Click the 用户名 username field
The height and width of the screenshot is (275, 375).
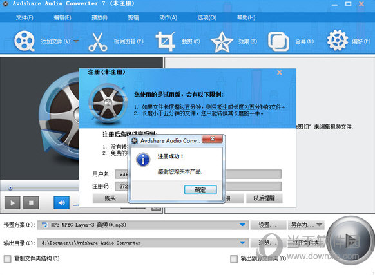198,174
